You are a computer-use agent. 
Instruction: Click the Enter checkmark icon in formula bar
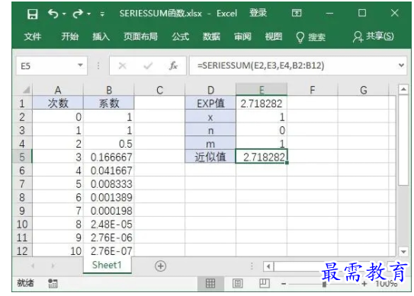coord(148,65)
